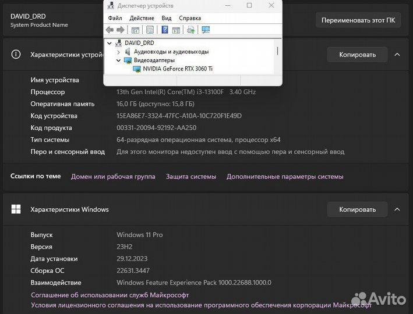Click the processor value i3-13100F 3.40 GHz

(186, 92)
